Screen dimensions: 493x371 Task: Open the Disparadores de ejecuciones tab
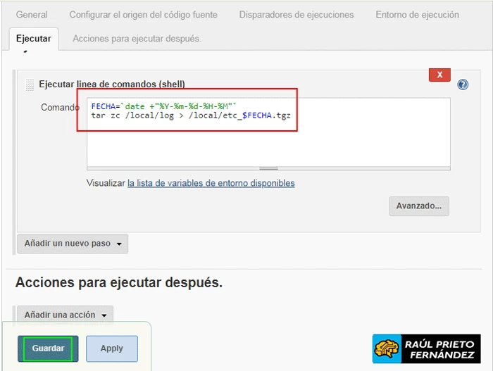pos(297,15)
